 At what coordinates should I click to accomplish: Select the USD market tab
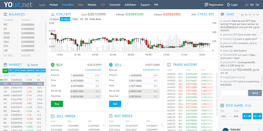point(37,71)
